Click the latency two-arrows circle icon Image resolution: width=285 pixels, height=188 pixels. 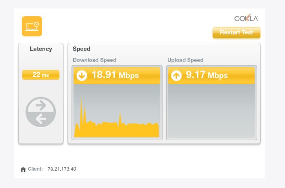[41, 112]
